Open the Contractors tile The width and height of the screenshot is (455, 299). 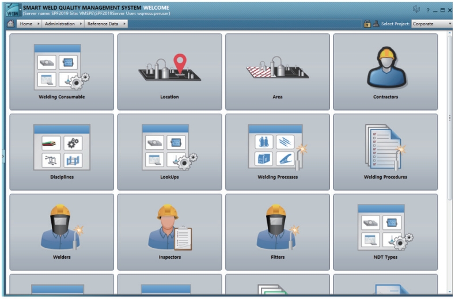pos(385,71)
